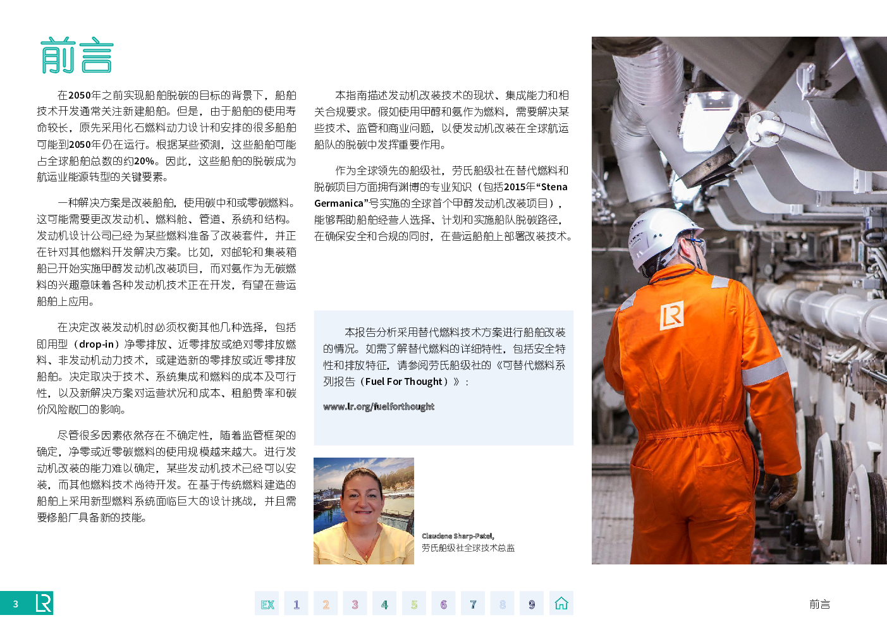Open the www.lr.org/fuelforthought link
887x627 pixels.
(x=379, y=406)
